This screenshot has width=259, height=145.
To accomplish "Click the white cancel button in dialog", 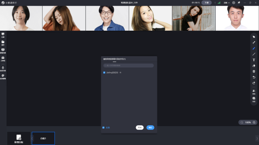I will click(140, 127).
